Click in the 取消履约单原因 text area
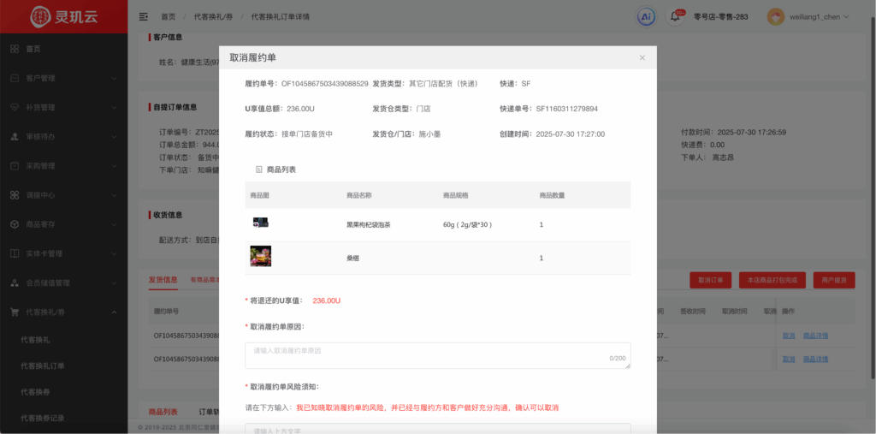Screen dimensions: 876x434 (437, 355)
